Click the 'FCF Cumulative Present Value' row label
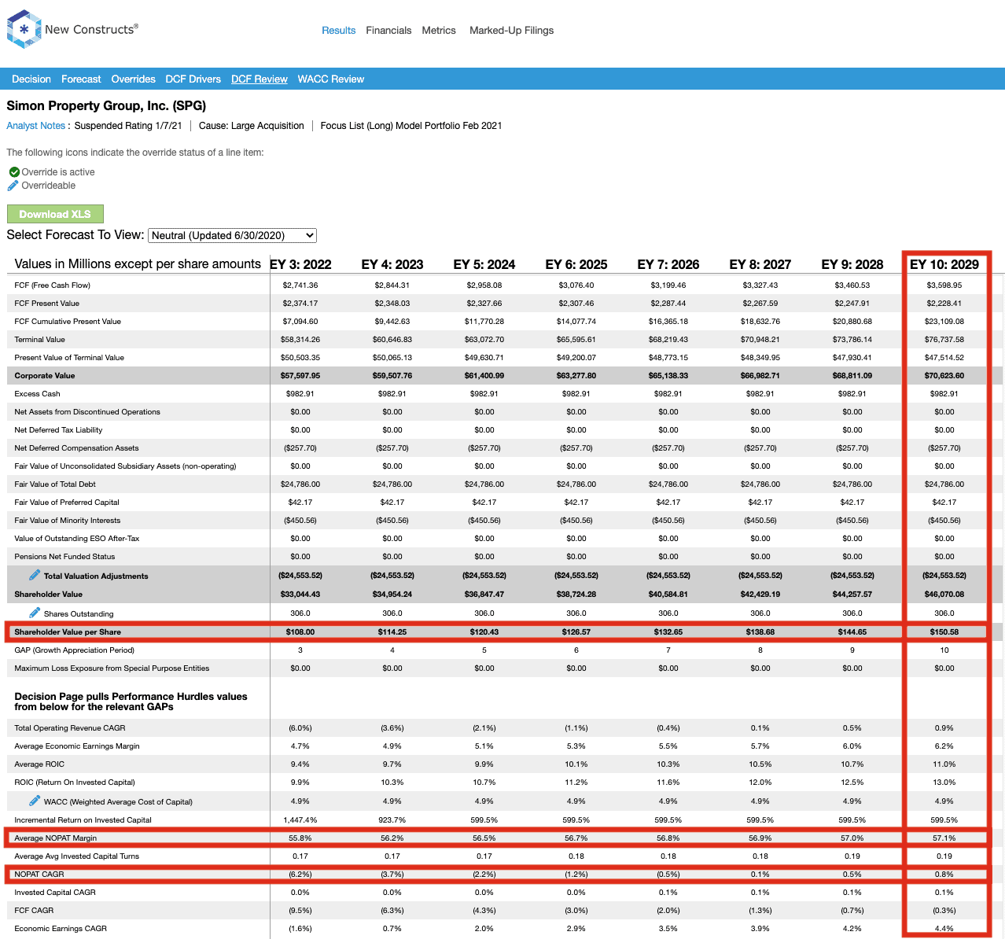This screenshot has width=1005, height=939. 68,322
